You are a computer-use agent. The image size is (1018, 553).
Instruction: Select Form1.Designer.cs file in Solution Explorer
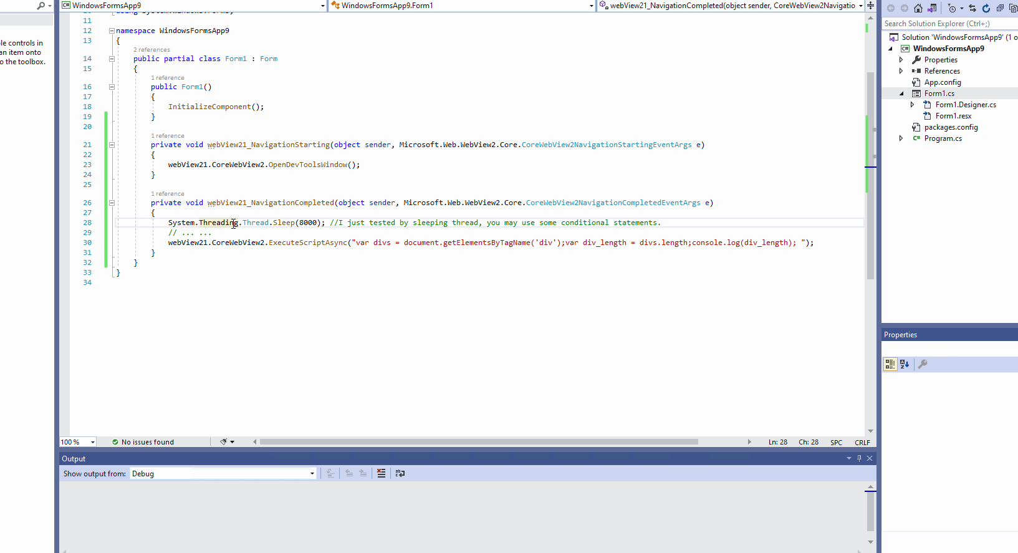pos(966,105)
